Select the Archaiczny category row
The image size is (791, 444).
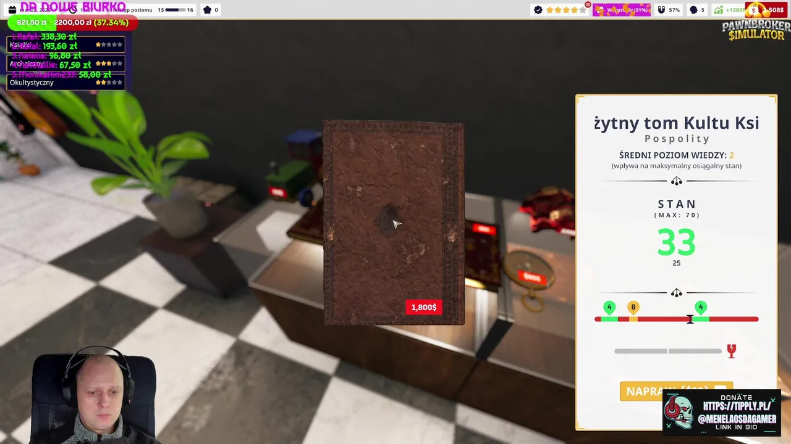66,64
